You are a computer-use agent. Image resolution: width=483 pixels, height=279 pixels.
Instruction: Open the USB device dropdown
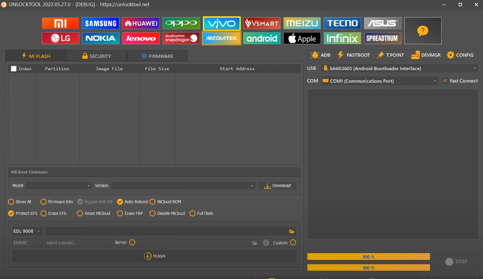400,69
